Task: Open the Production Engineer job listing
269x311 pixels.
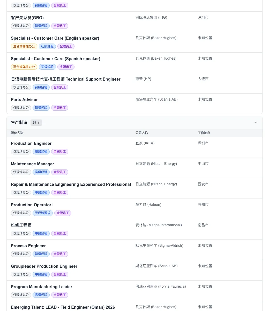Action: click(31, 144)
